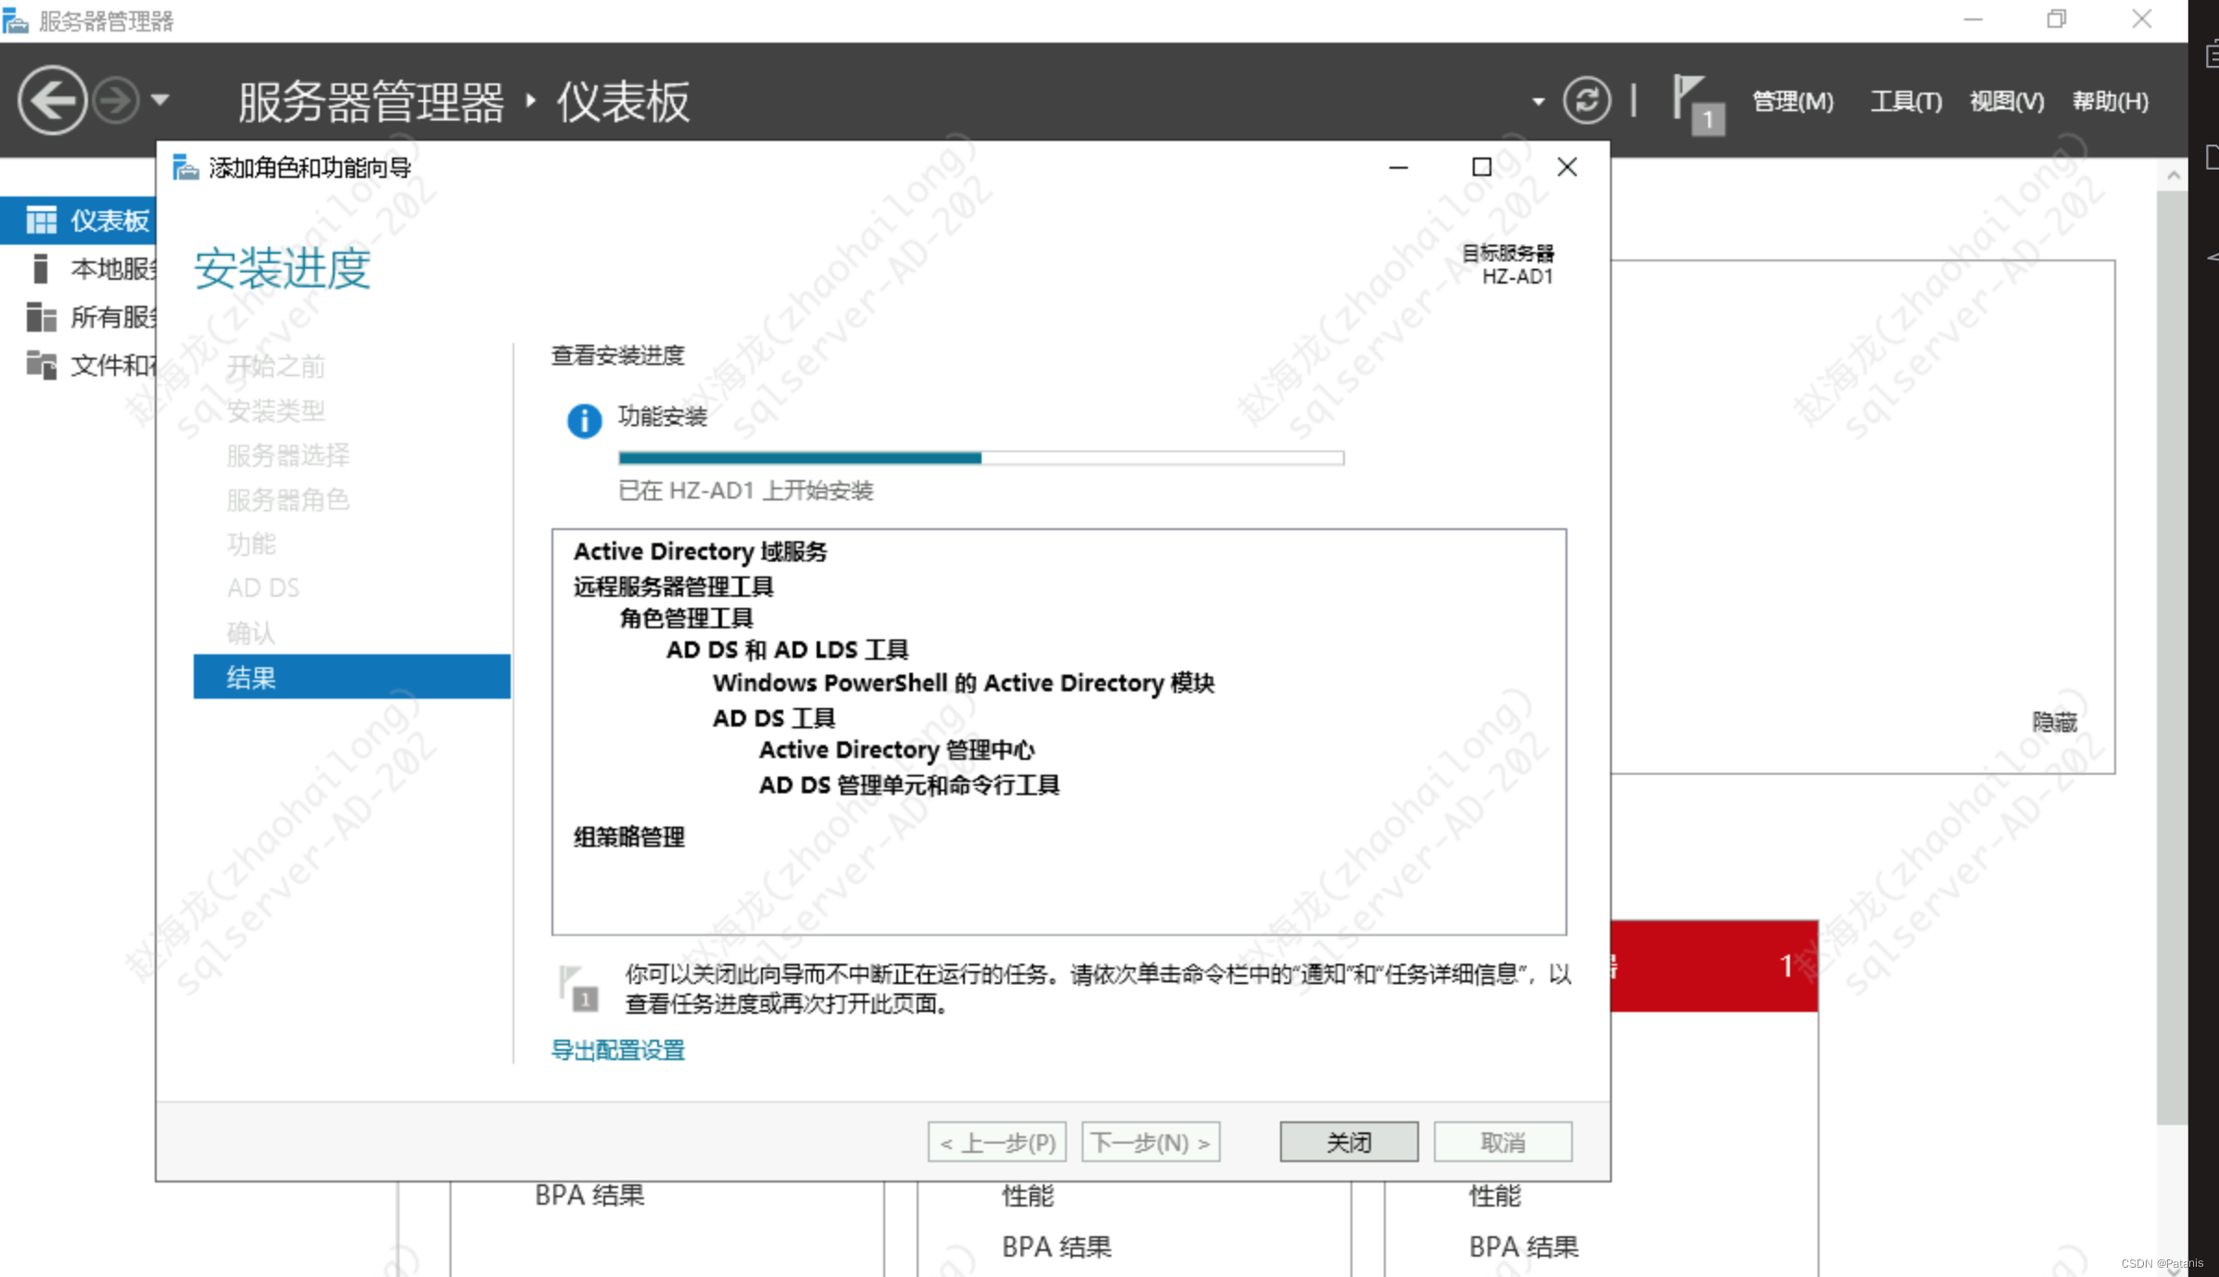Select the 仪表板 dashboard sidebar icon
The height and width of the screenshot is (1277, 2219).
[x=41, y=221]
